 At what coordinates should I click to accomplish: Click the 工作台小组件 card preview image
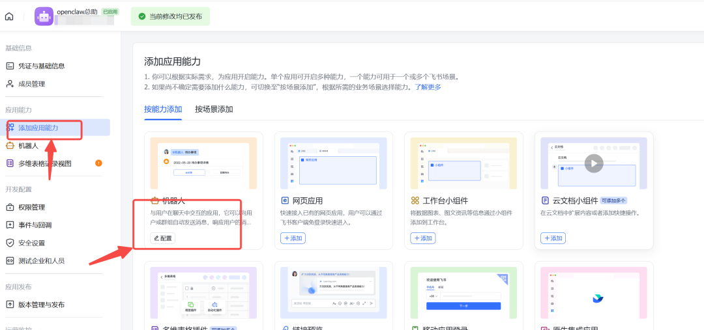(464, 163)
